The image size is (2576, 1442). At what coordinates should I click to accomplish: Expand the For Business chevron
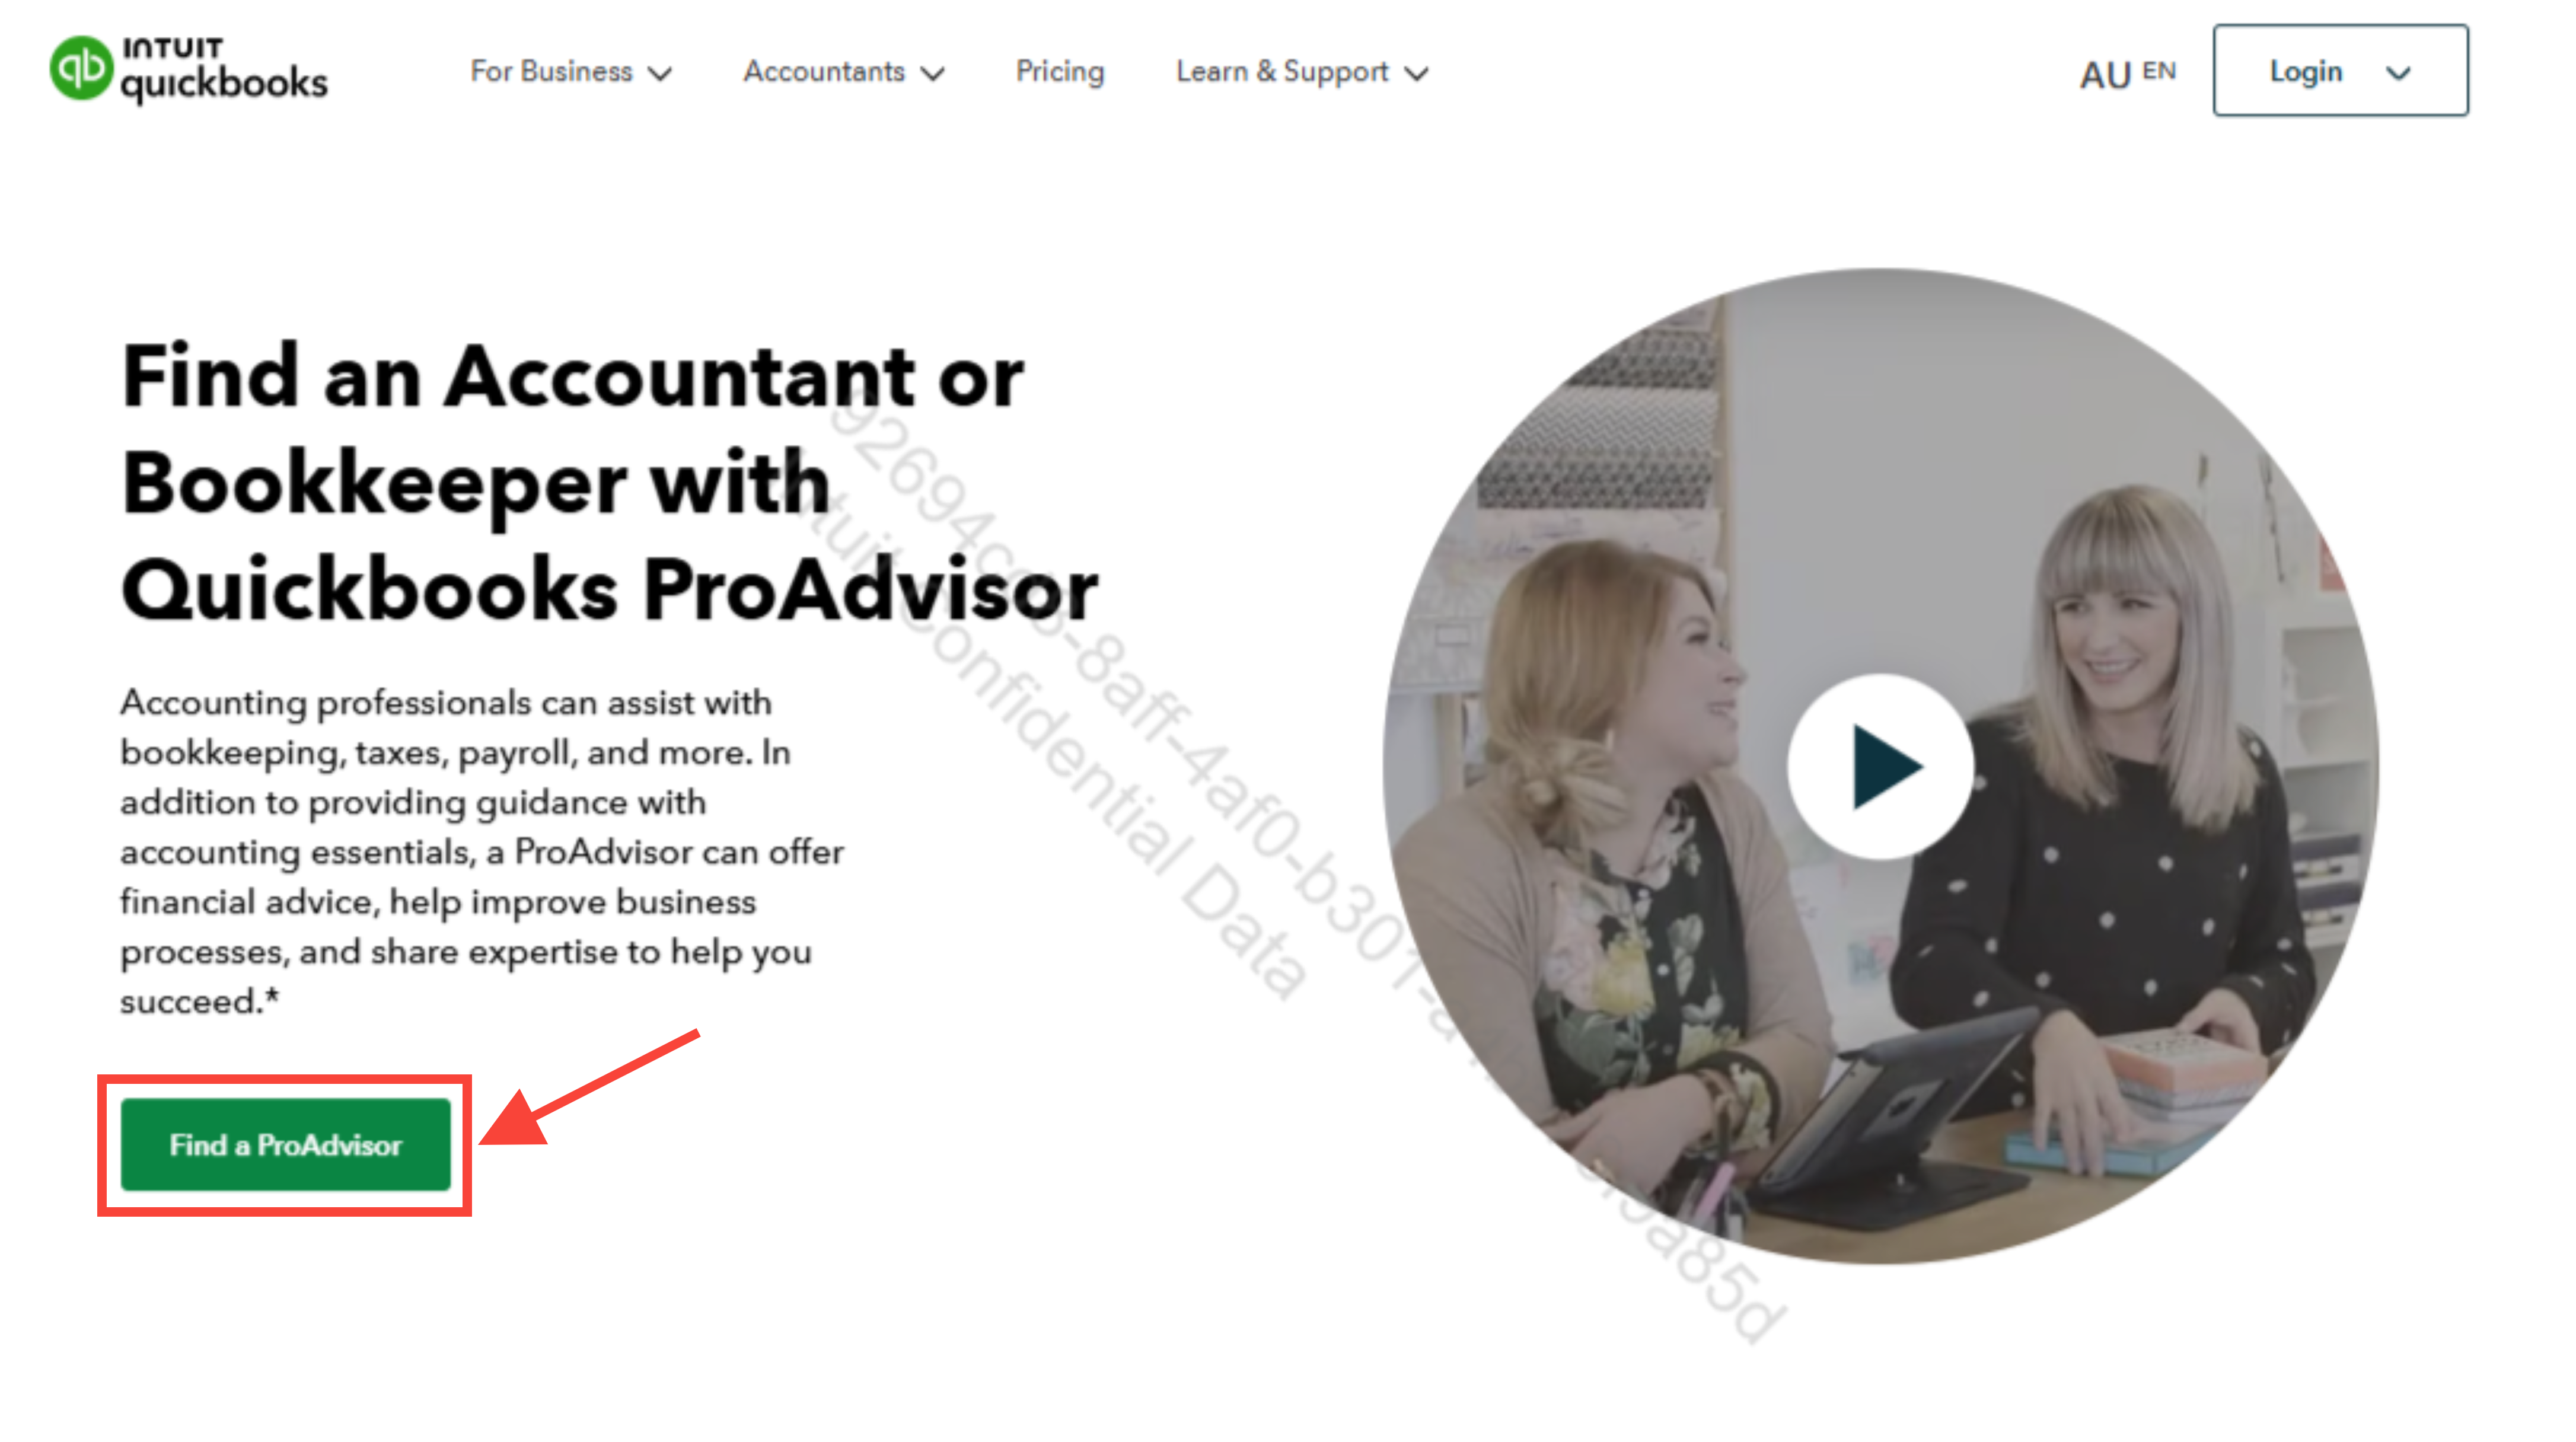(x=660, y=74)
